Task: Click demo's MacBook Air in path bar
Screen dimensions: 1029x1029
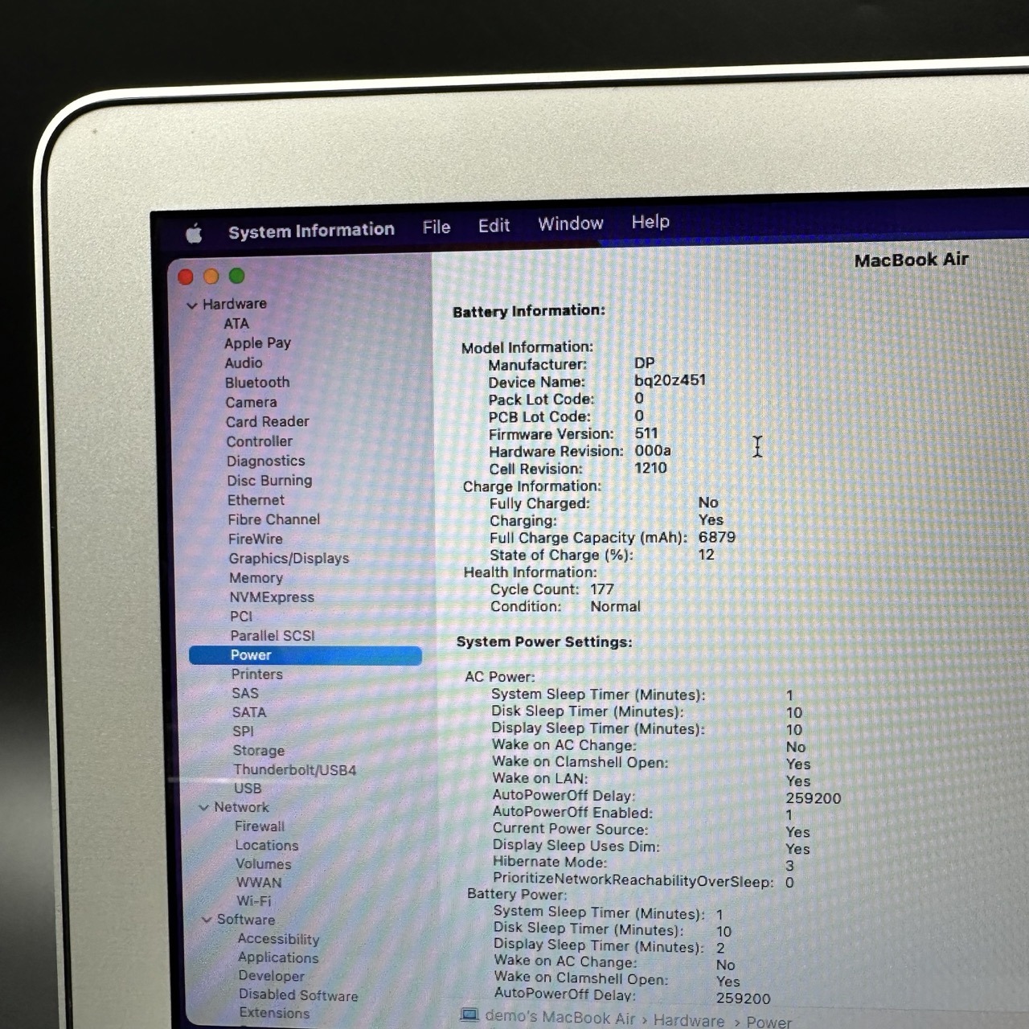Action: point(560,1017)
